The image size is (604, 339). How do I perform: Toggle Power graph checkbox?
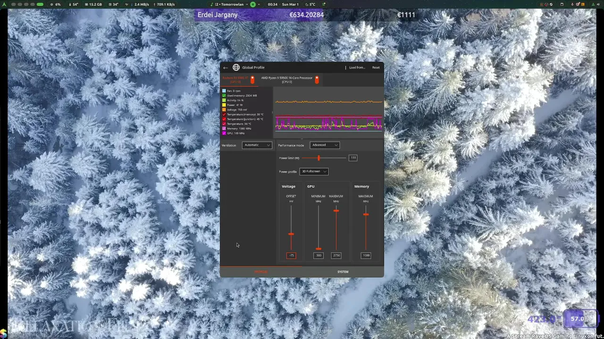[224, 105]
